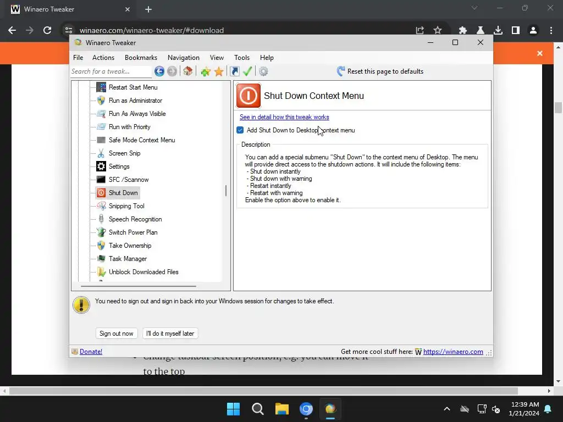Select Shut Down tree item
Image resolution: width=563 pixels, height=422 pixels.
click(123, 193)
